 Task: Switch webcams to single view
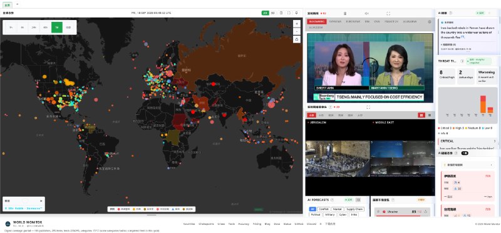coord(430,115)
